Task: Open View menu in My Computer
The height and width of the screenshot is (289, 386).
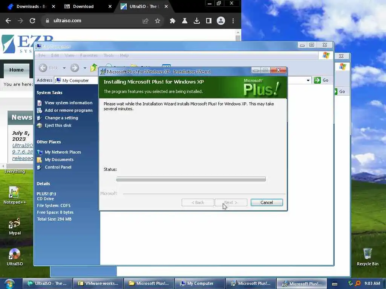Action: [69, 55]
